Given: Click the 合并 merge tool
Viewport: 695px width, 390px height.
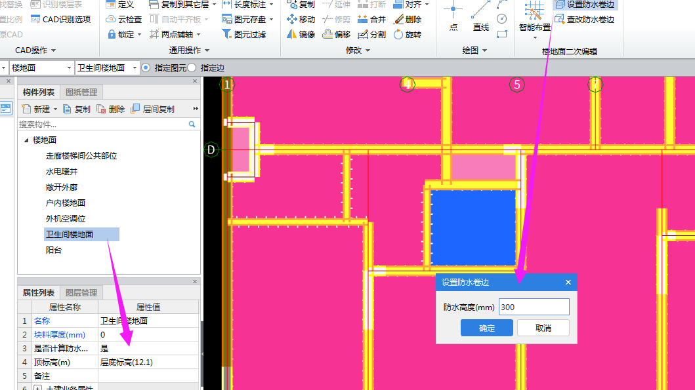Looking at the screenshot, I should (x=371, y=20).
